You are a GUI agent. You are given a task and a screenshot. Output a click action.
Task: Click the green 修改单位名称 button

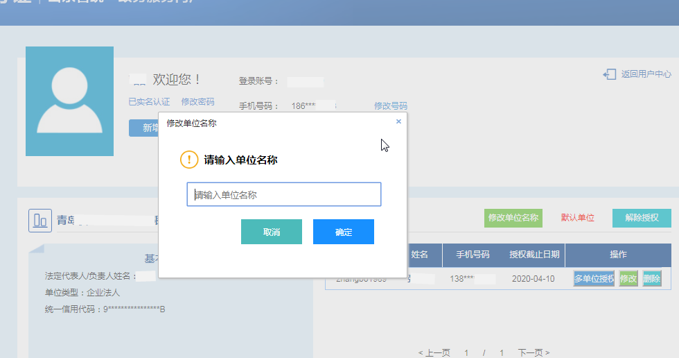513,218
